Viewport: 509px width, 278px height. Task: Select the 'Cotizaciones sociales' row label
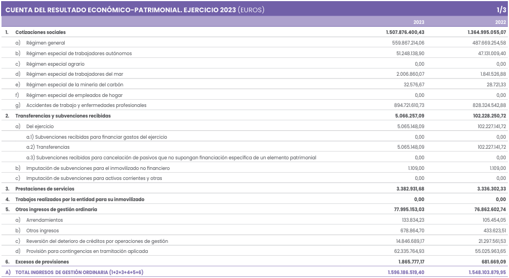point(40,32)
